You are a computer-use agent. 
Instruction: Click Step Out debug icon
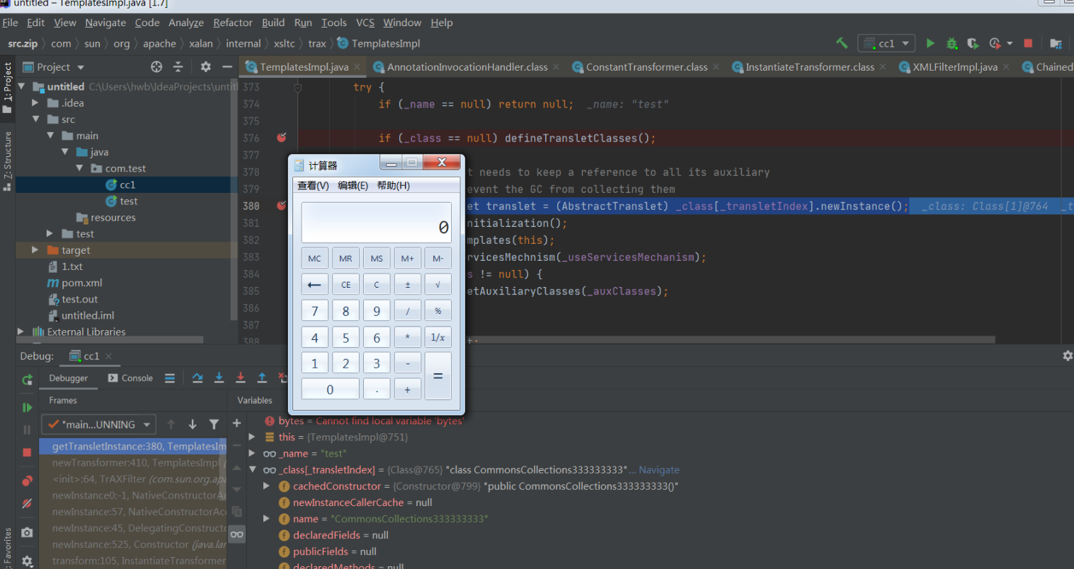[262, 378]
